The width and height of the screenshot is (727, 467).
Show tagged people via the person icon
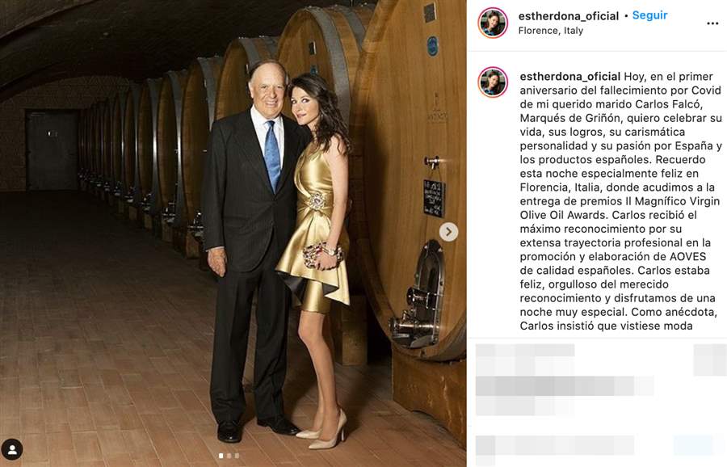point(11,449)
